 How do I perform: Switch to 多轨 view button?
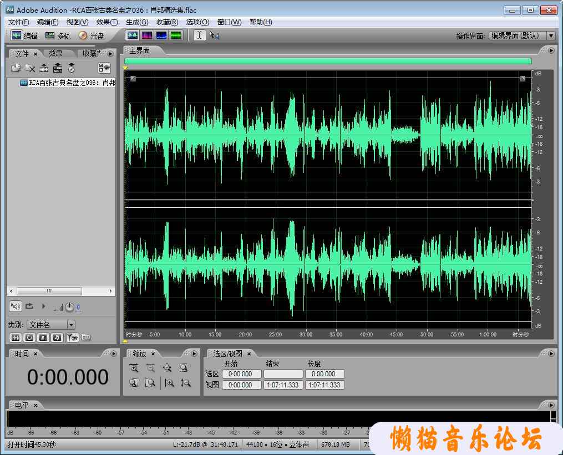click(x=58, y=35)
